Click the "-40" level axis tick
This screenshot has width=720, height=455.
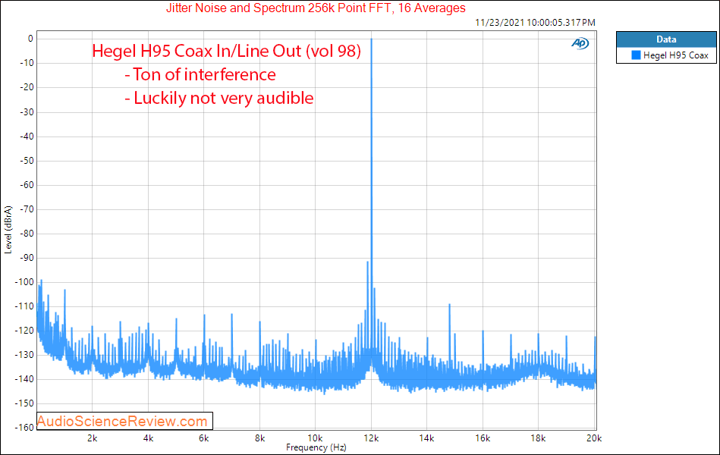pos(27,136)
